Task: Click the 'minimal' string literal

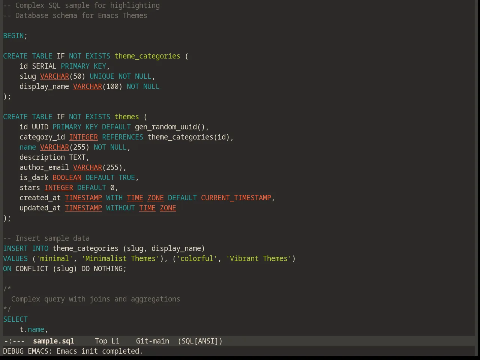Action: (x=54, y=258)
